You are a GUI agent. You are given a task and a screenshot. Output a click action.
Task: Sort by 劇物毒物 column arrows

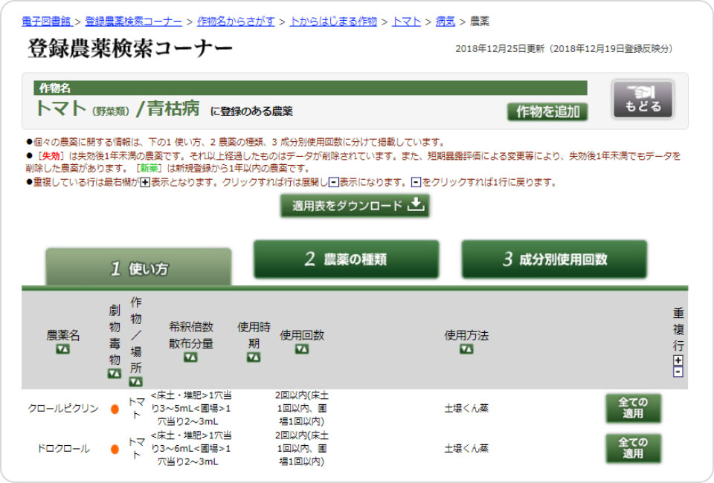pos(115,373)
